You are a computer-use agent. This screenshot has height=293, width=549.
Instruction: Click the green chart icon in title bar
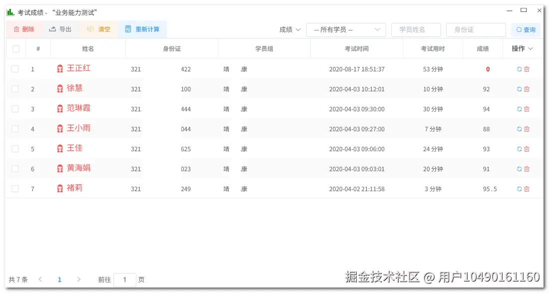[x=10, y=10]
